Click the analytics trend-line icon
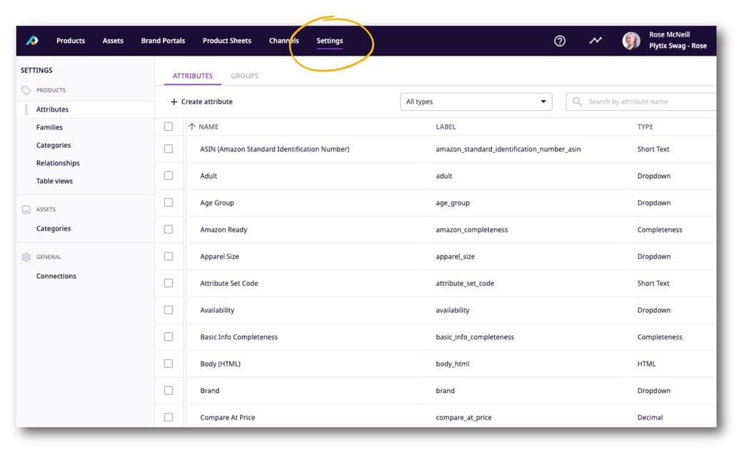Screen dimensions: 737x460 tap(595, 41)
